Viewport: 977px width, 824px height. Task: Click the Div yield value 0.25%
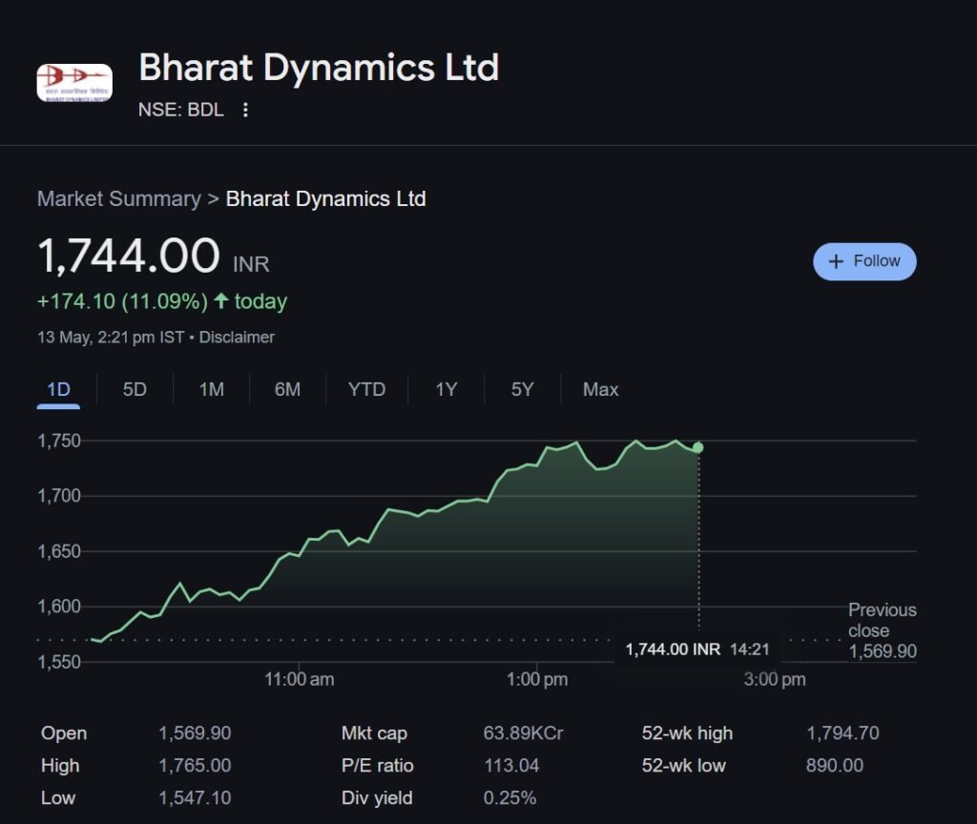(509, 798)
